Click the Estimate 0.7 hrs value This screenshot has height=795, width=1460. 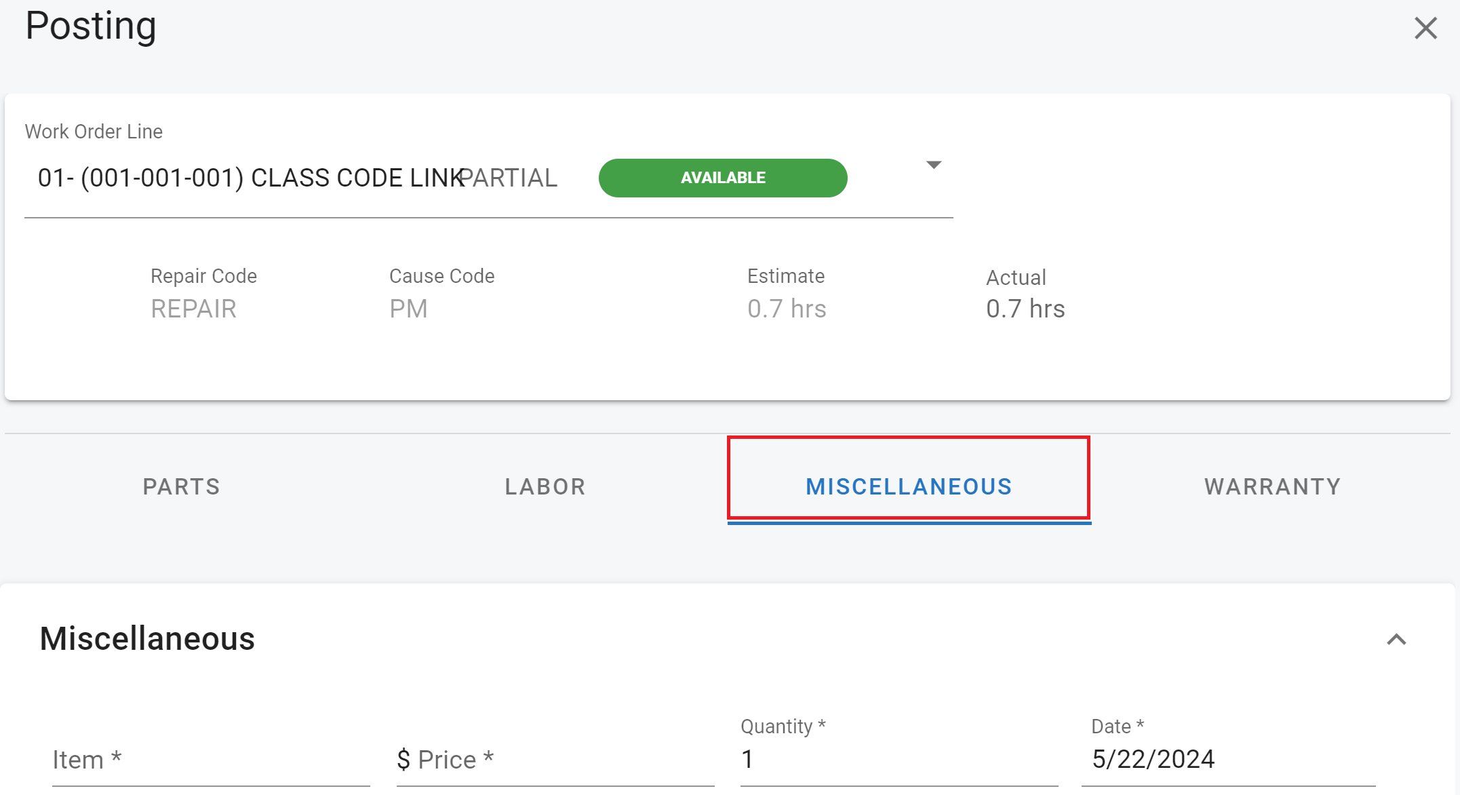(787, 309)
